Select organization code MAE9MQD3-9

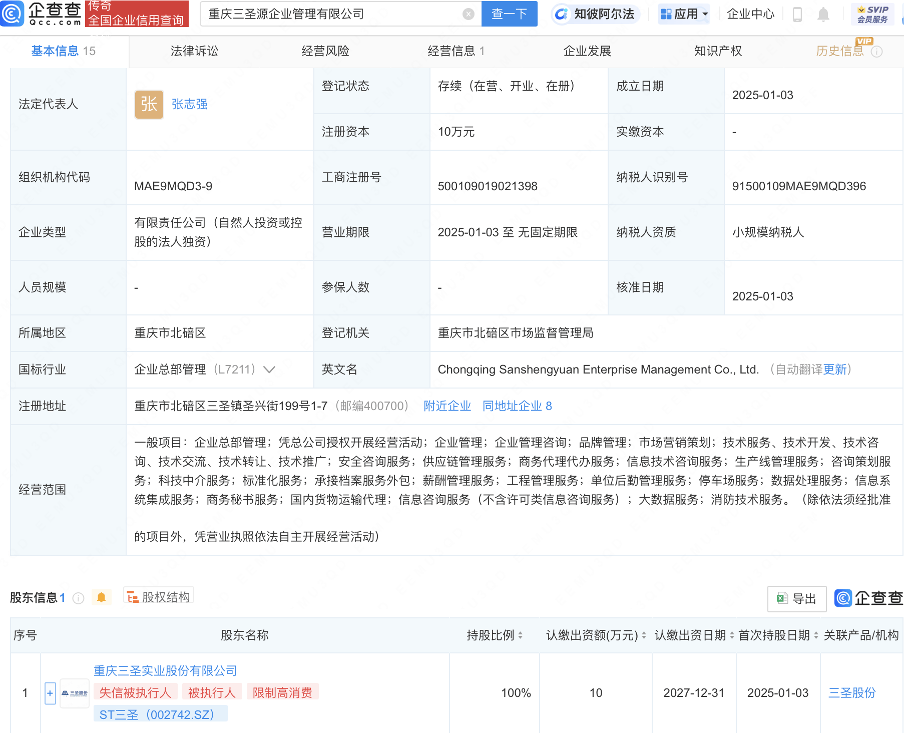173,186
